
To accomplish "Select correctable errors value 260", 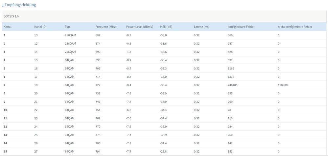I will (230, 135).
